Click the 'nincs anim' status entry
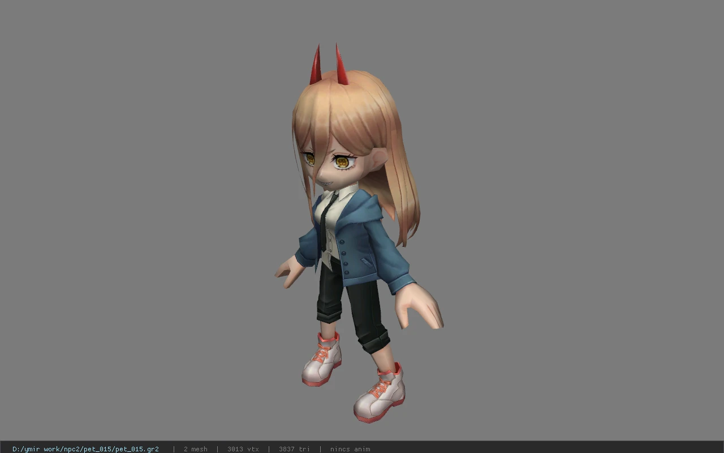The image size is (724, 453). [x=350, y=449]
